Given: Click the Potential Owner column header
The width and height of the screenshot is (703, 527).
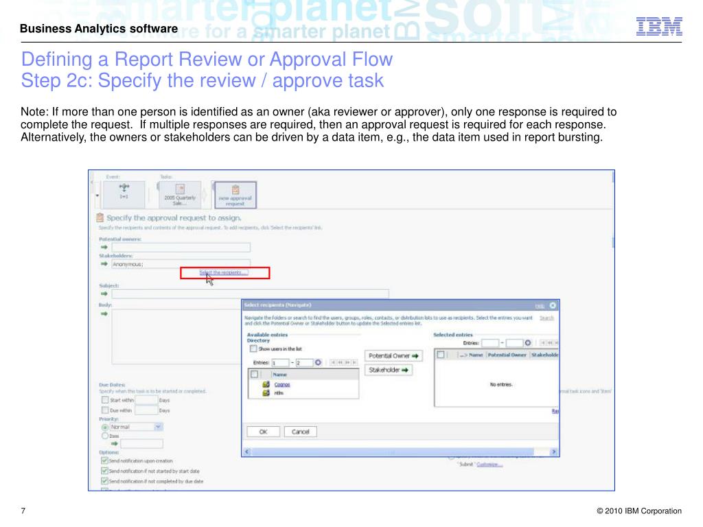Looking at the screenshot, I should [x=507, y=355].
